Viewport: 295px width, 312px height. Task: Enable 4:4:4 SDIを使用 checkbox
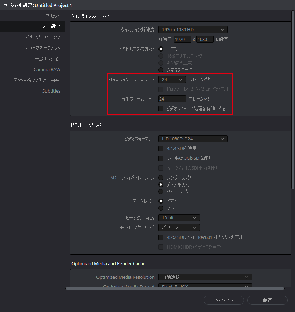click(x=161, y=149)
